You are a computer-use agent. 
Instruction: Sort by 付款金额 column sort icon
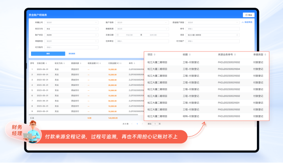point(121,63)
